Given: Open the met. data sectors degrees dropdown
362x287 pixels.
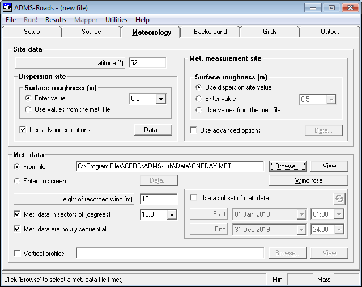Looking at the screenshot, I should (172, 214).
